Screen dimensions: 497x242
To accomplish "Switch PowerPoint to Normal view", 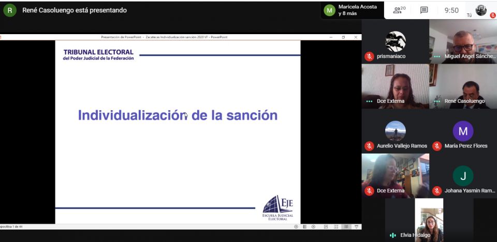I will click(x=326, y=226).
